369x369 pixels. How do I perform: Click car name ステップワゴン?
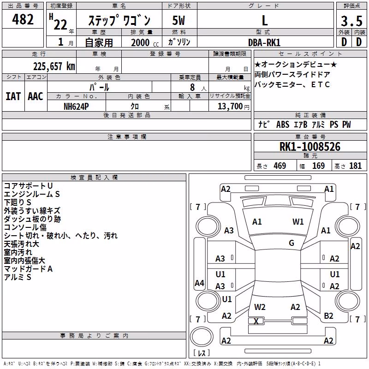[119, 20]
